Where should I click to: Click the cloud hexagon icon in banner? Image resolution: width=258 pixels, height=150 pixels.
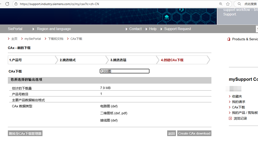[167, 17]
